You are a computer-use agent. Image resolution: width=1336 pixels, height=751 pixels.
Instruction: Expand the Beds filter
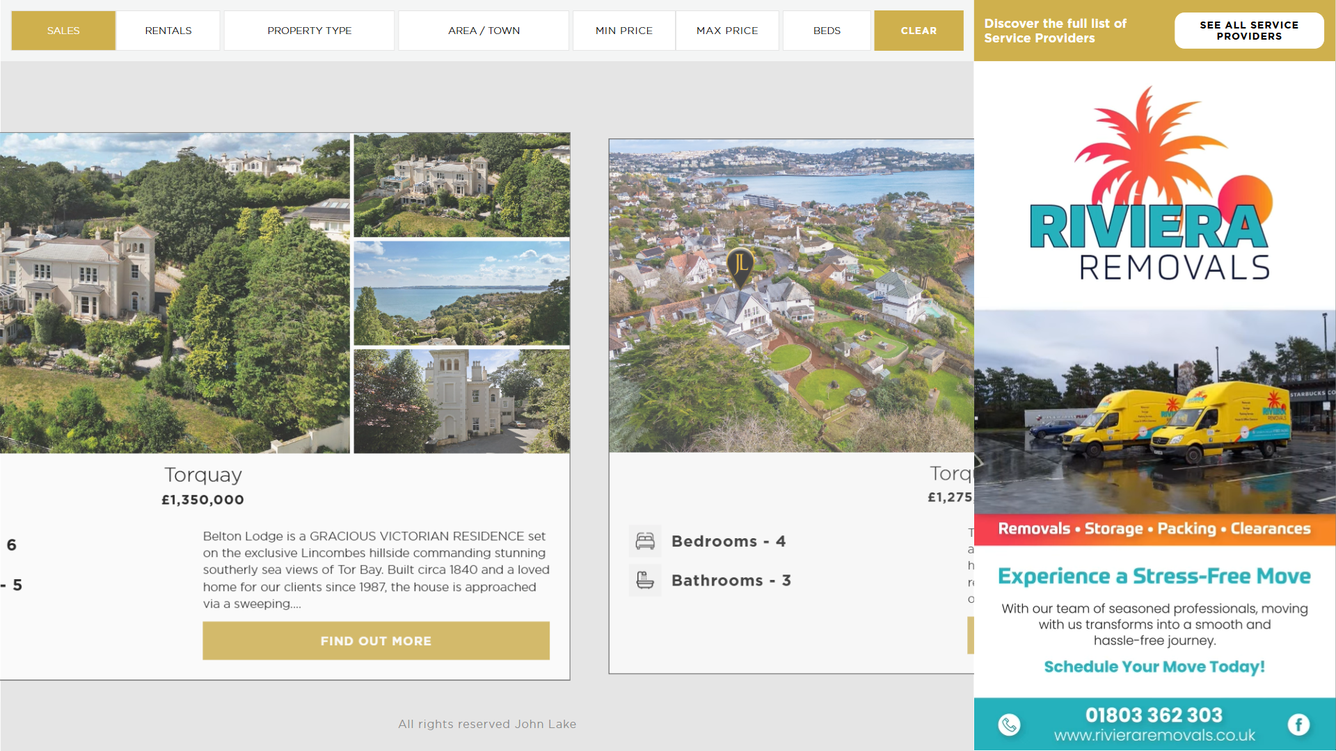[x=827, y=31]
